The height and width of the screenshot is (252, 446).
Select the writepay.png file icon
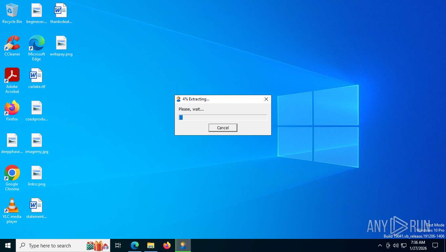pos(61,46)
